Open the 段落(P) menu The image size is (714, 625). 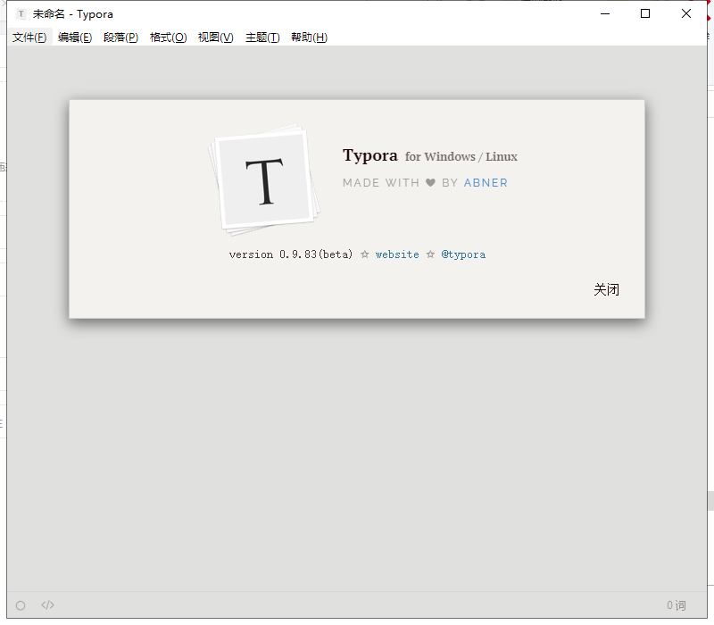coord(120,37)
